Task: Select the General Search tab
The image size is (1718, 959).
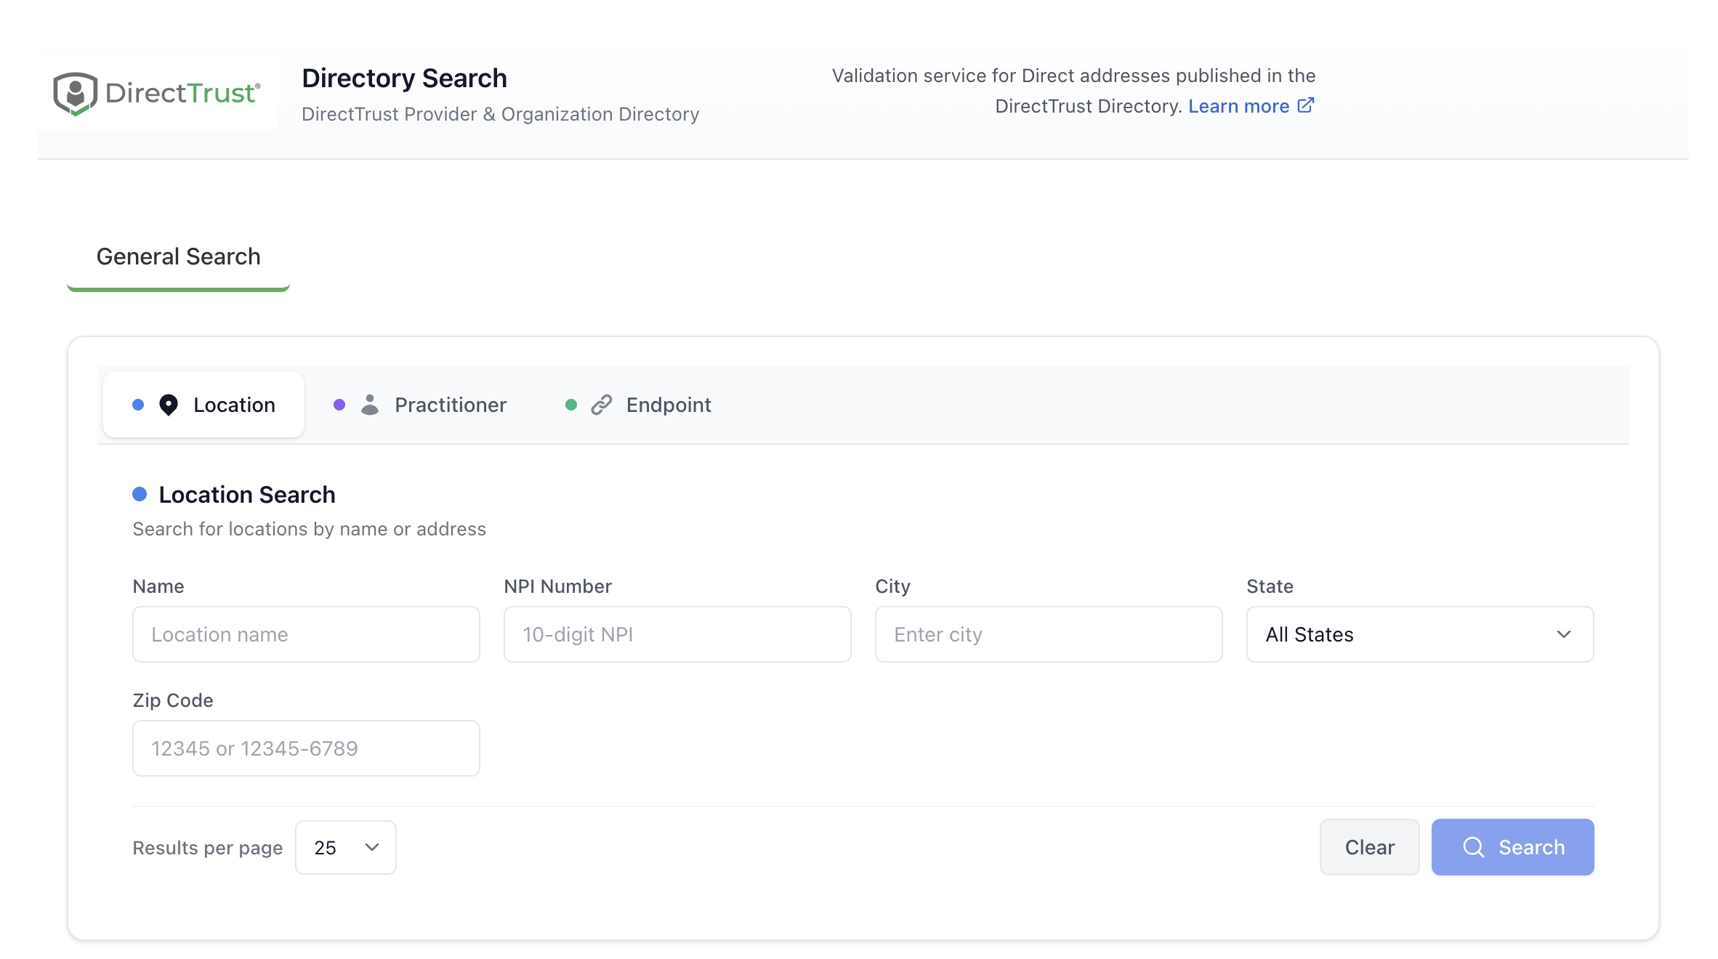Action: 178,256
